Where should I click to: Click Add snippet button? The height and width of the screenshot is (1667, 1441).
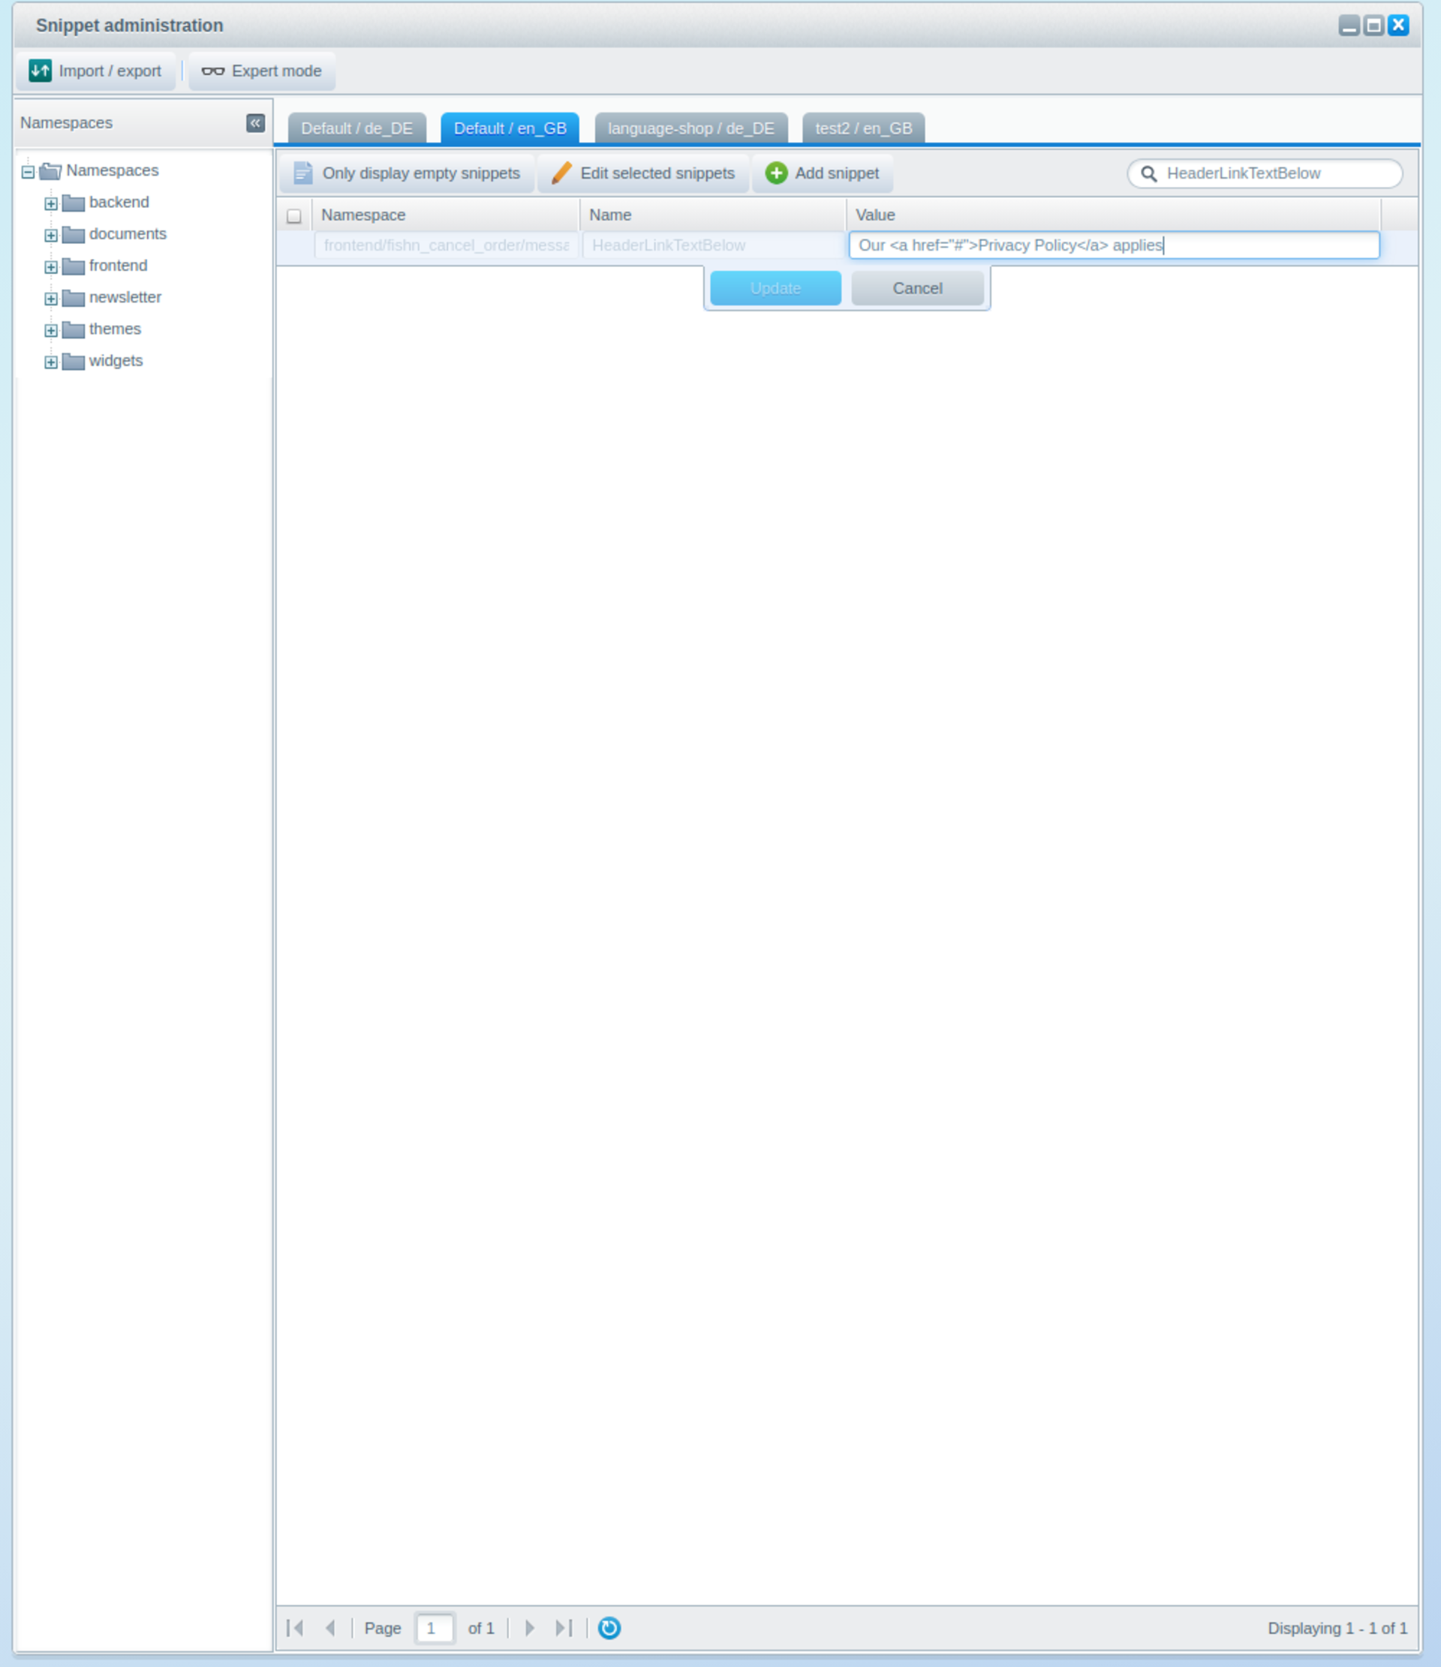[823, 173]
